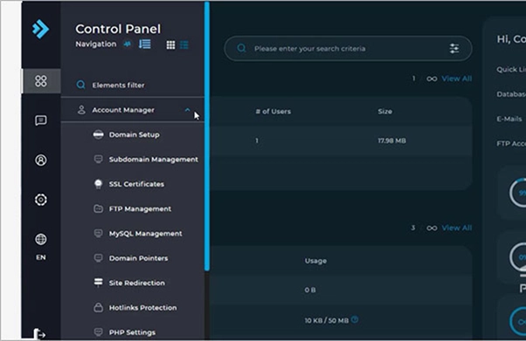Screen dimensions: 526x341
Task: Click the EN language label
Action: [41, 257]
